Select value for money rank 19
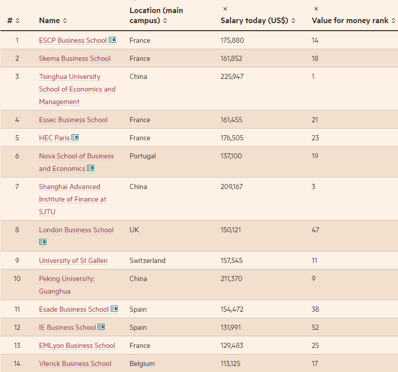Viewport: 398px width, 372px height. tap(315, 156)
